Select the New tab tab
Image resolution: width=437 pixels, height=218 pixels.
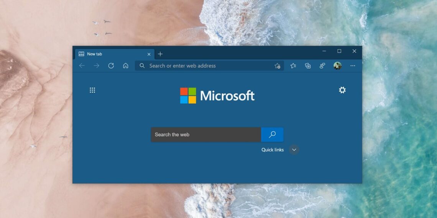click(115, 54)
